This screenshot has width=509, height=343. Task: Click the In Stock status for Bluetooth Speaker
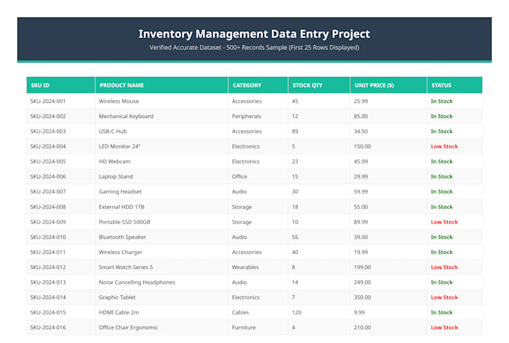pos(442,237)
